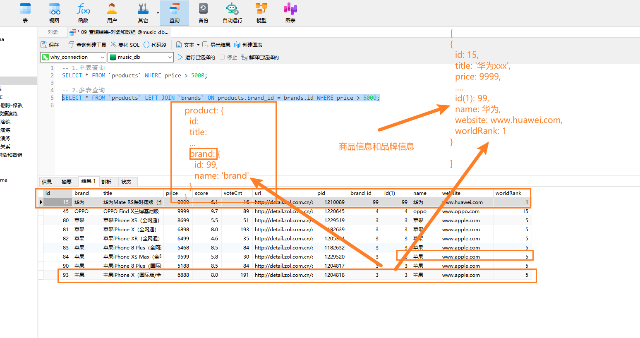This screenshot has width=640, height=338.
Task: Expand the 其它 dropdown arrow
Action: 158,13
